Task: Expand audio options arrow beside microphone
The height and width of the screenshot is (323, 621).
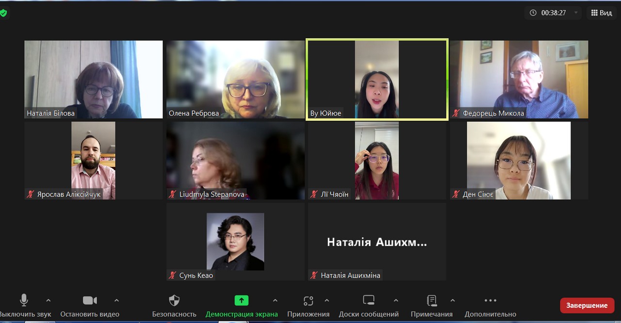Action: (x=48, y=301)
